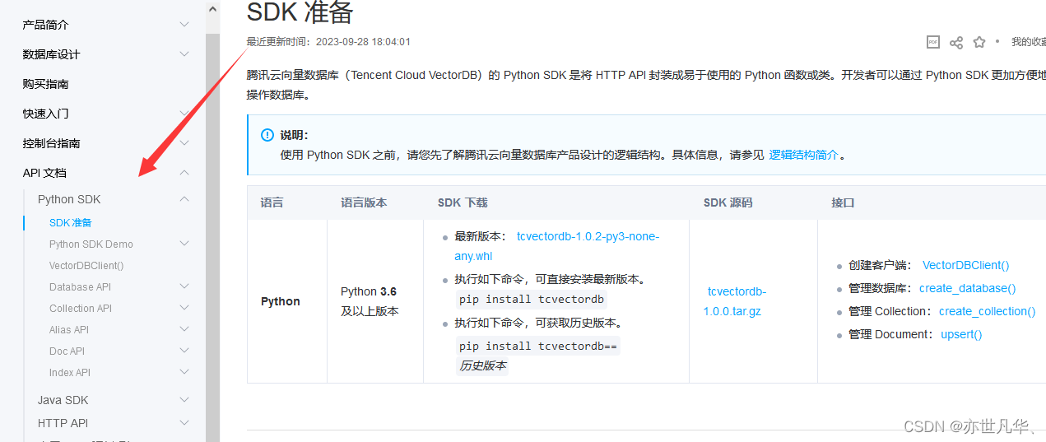Click the sidebar scrollbar up arrow
Screen dimensions: 1046x442
[212, 10]
